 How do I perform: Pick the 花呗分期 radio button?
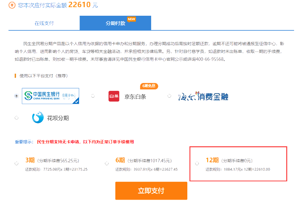point(16,118)
